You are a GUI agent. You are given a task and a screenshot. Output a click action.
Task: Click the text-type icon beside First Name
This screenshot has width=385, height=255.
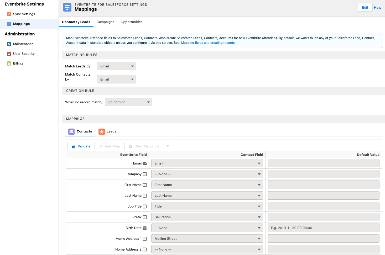click(x=145, y=185)
